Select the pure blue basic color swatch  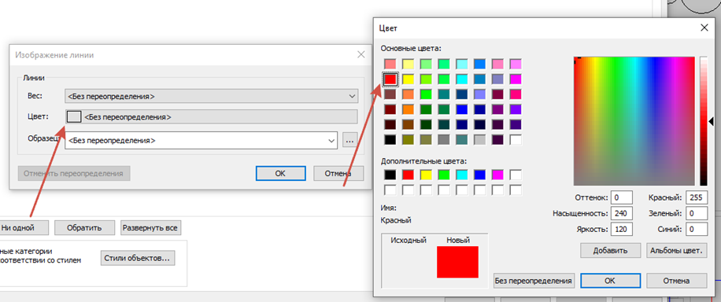(462, 109)
